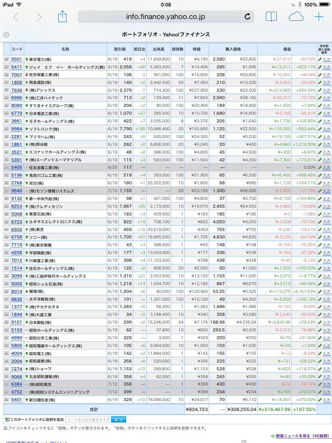This screenshot has width=332, height=443.
Task: Tap the Wi-Fi status icon
Action: (x=19, y=4)
